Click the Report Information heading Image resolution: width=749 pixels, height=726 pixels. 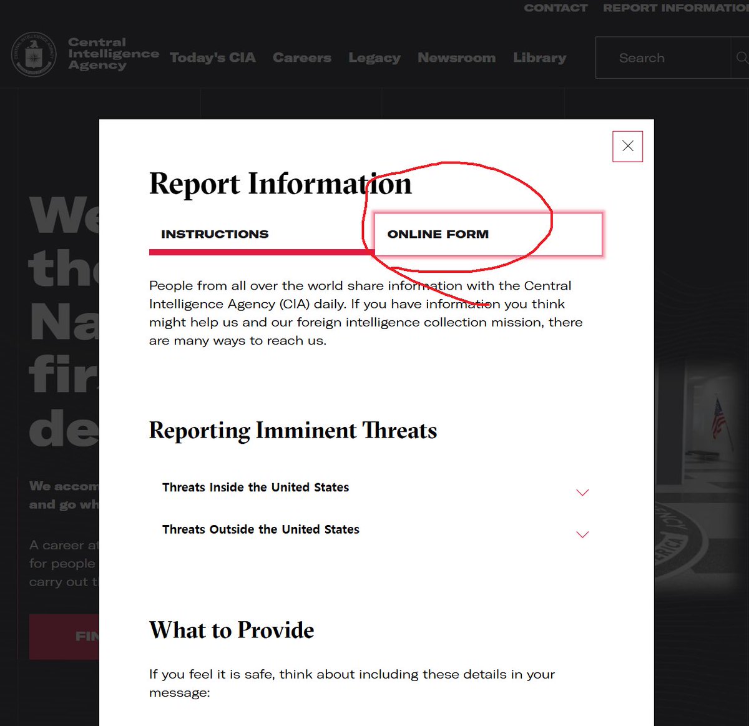pyautogui.click(x=280, y=184)
